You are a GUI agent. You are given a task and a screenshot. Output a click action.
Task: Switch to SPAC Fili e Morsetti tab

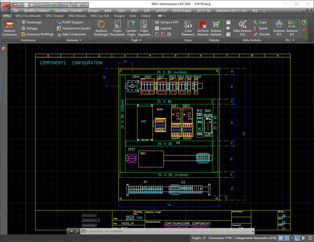[28, 16]
